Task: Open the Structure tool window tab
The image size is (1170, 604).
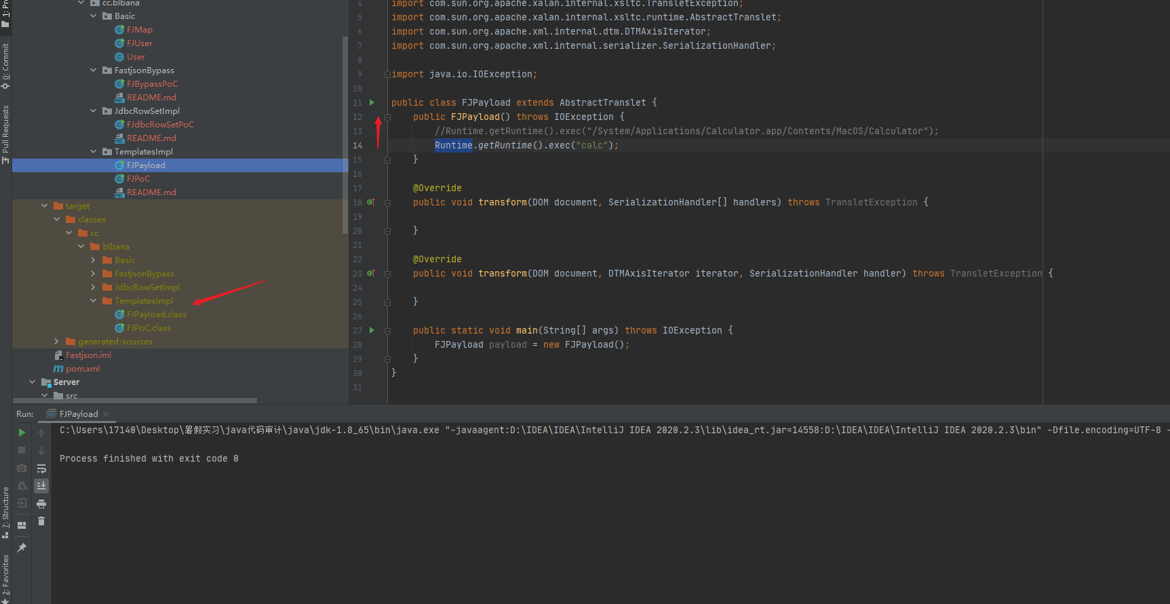Action: [5, 512]
